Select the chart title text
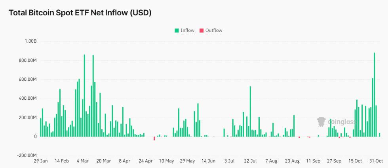 click(x=80, y=13)
